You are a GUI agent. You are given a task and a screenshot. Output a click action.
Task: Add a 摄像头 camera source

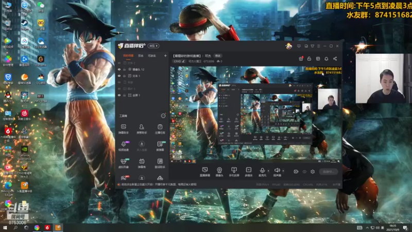coord(219,172)
